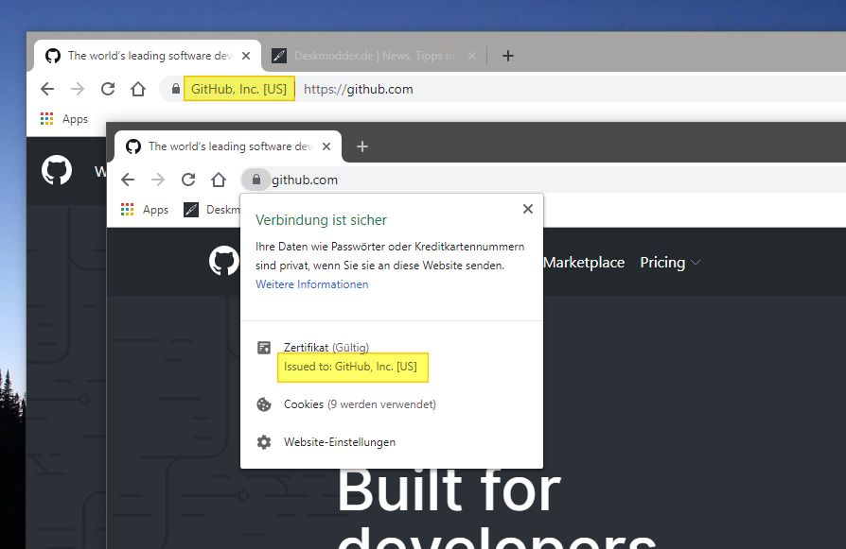
Task: Switch to the Deskmodder.de tab in back window
Action: point(375,56)
